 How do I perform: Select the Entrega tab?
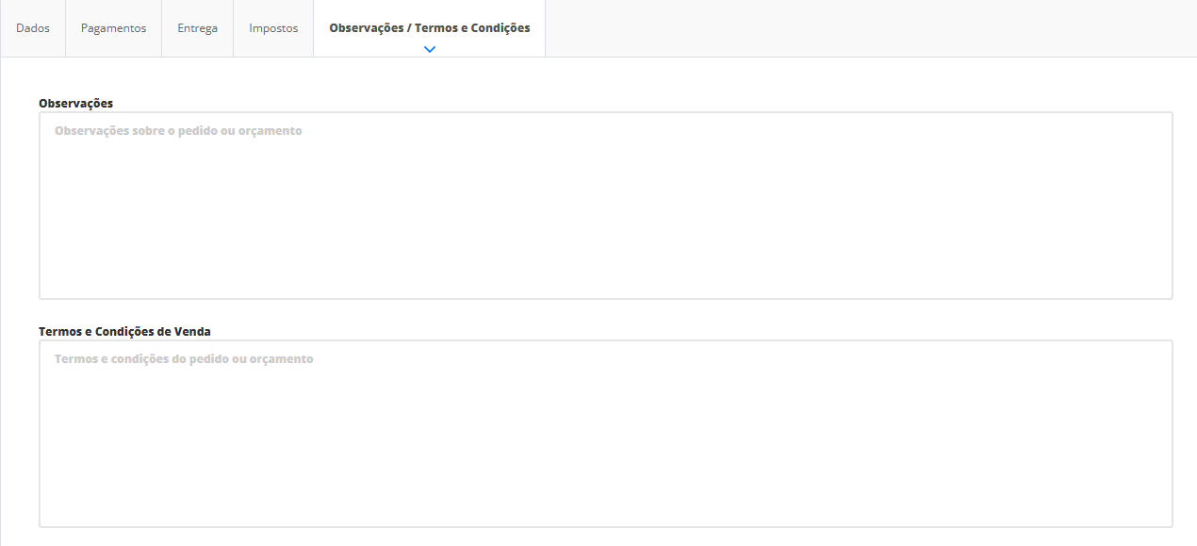tap(197, 28)
